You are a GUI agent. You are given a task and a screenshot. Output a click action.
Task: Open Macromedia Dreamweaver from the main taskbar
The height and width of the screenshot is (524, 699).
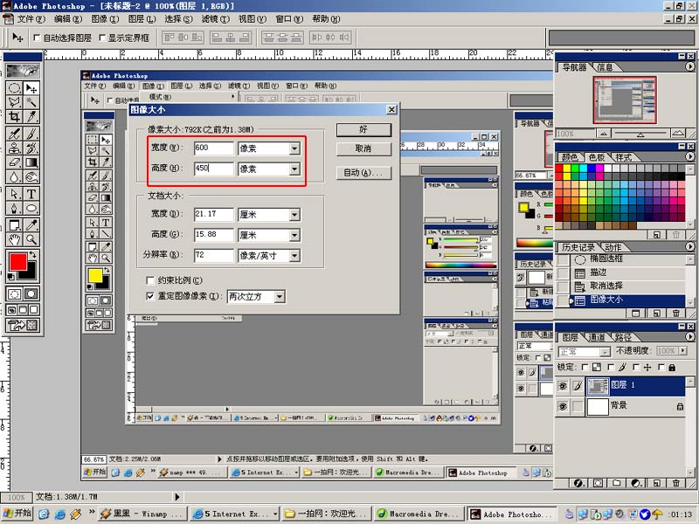[418, 514]
